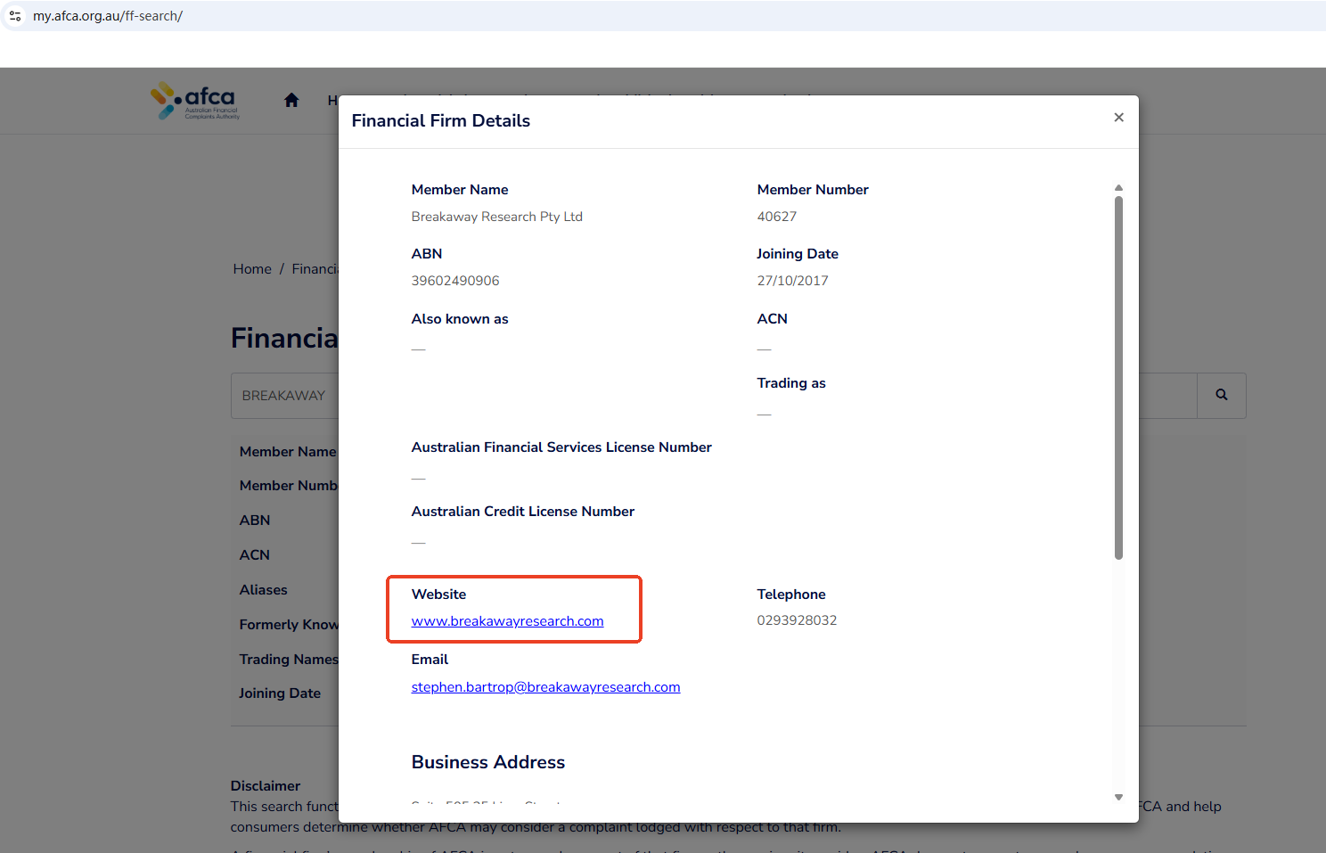Click the member number 40627

pos(777,217)
